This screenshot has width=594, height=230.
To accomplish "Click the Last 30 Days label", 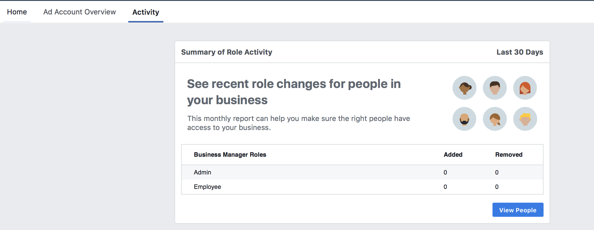I will point(520,52).
